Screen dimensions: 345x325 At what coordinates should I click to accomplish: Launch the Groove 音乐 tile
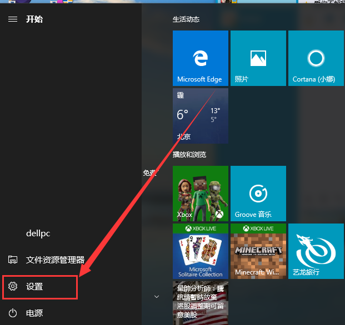(258, 194)
